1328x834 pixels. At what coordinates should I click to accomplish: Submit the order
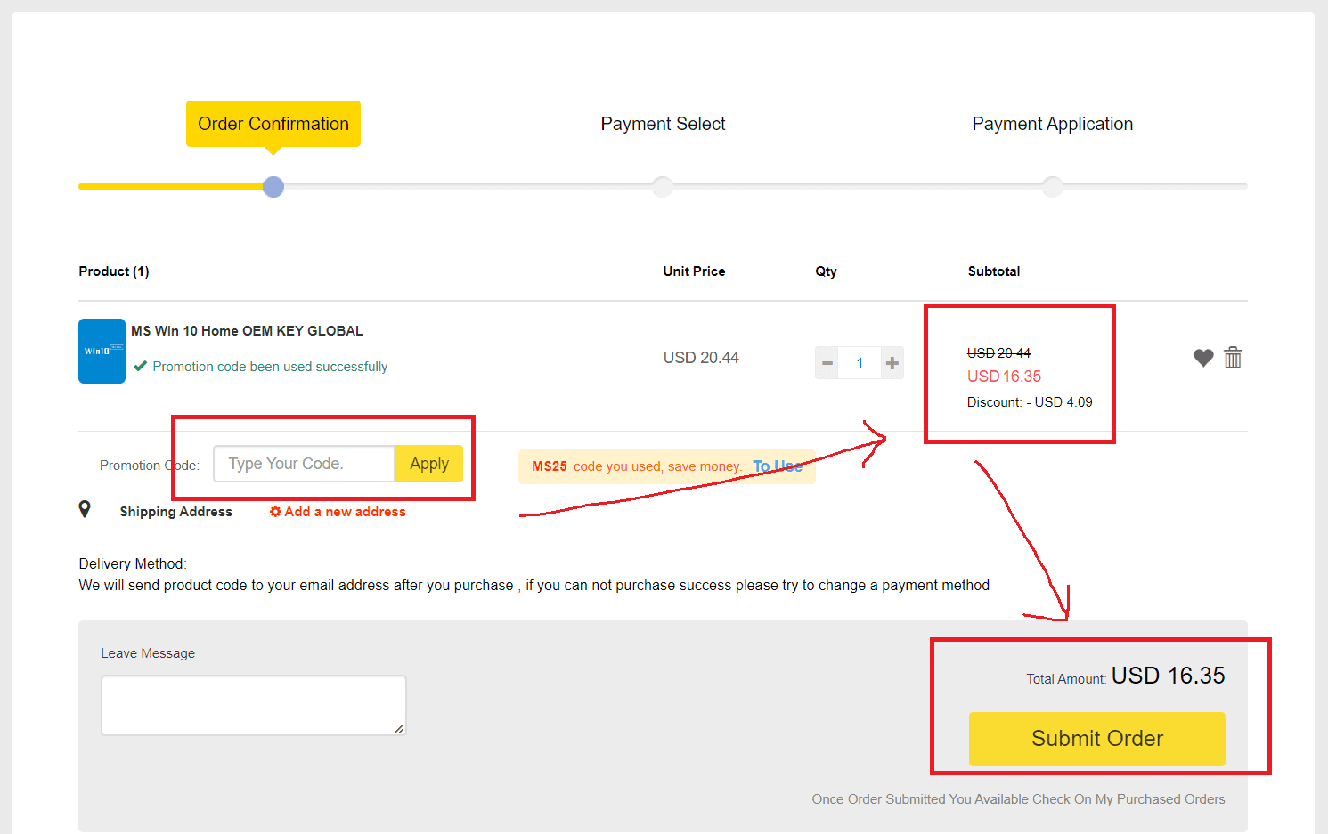[x=1096, y=739]
